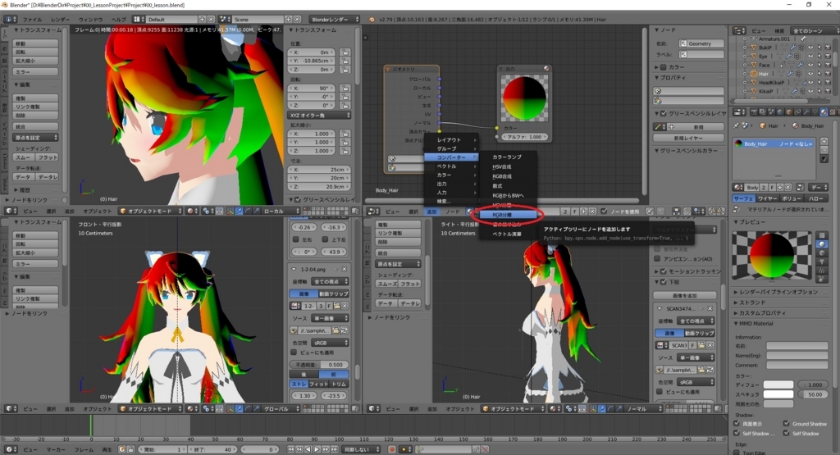Click the スペキュラ color swatch

[778, 394]
